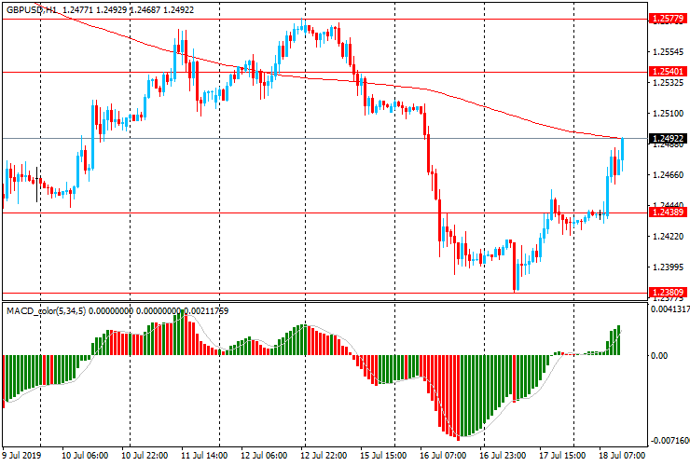Click the 1.25545 price scale value
This screenshot has width=690, height=466.
click(668, 52)
